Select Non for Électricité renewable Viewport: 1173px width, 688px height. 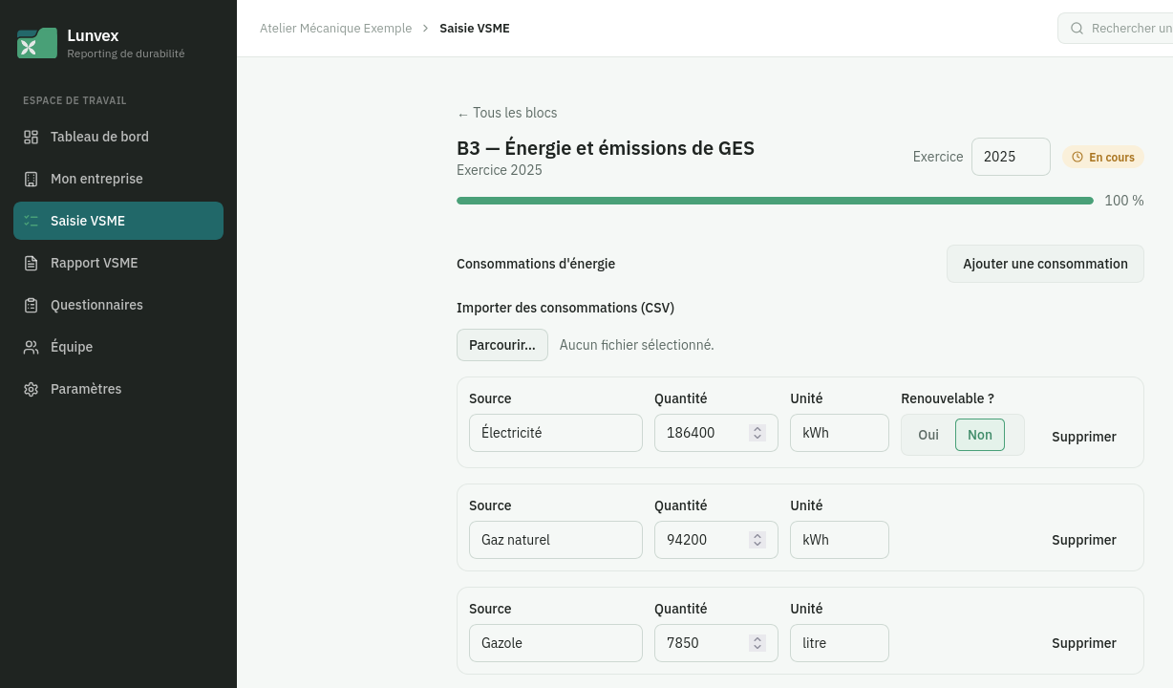pyautogui.click(x=980, y=435)
